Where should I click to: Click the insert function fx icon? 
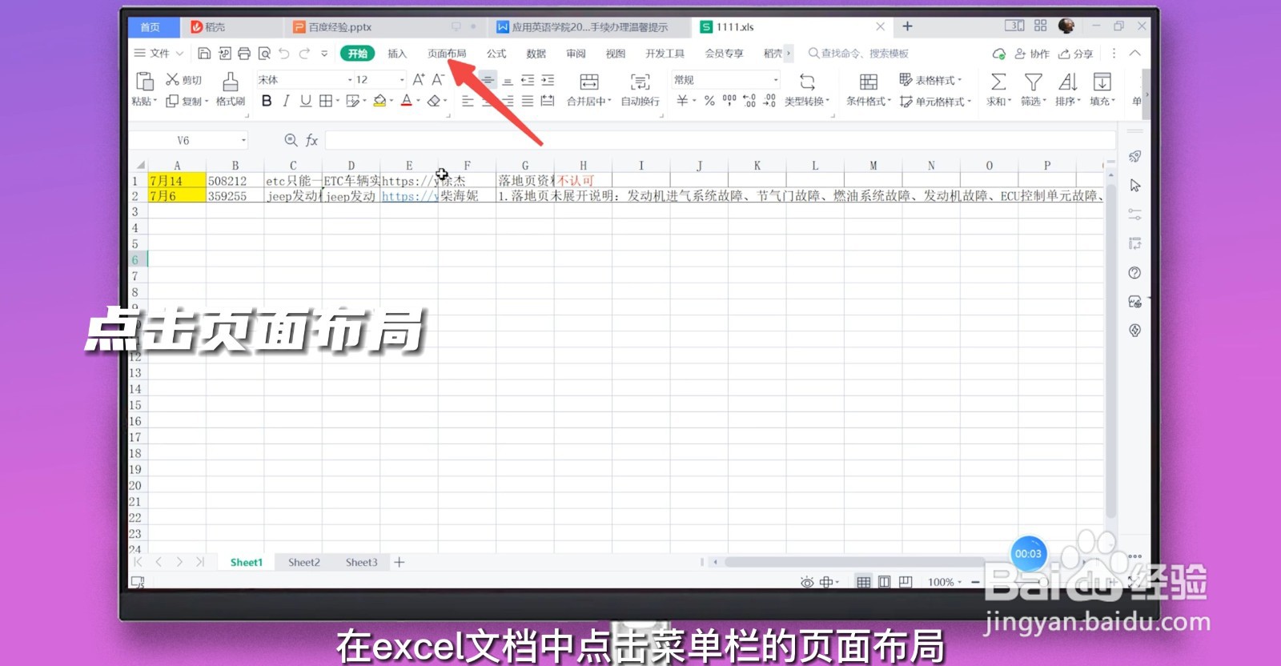pyautogui.click(x=311, y=141)
